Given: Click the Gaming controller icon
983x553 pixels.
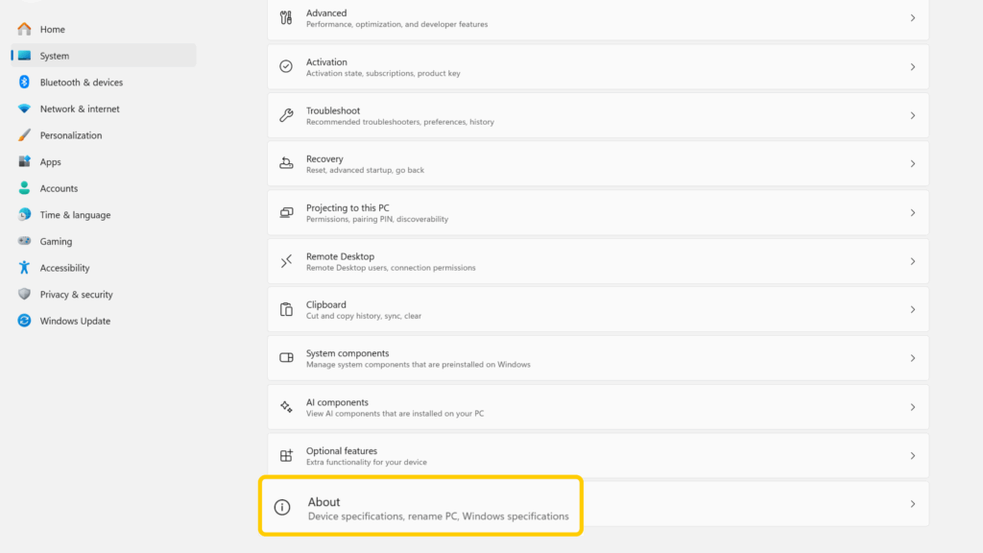Looking at the screenshot, I should [x=24, y=242].
